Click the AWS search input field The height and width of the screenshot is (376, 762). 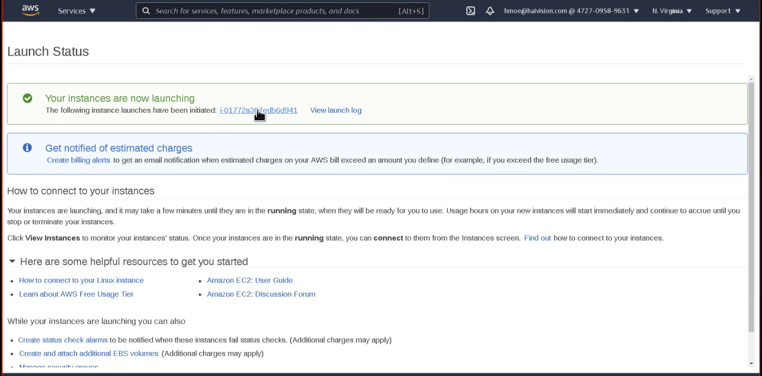pos(273,11)
